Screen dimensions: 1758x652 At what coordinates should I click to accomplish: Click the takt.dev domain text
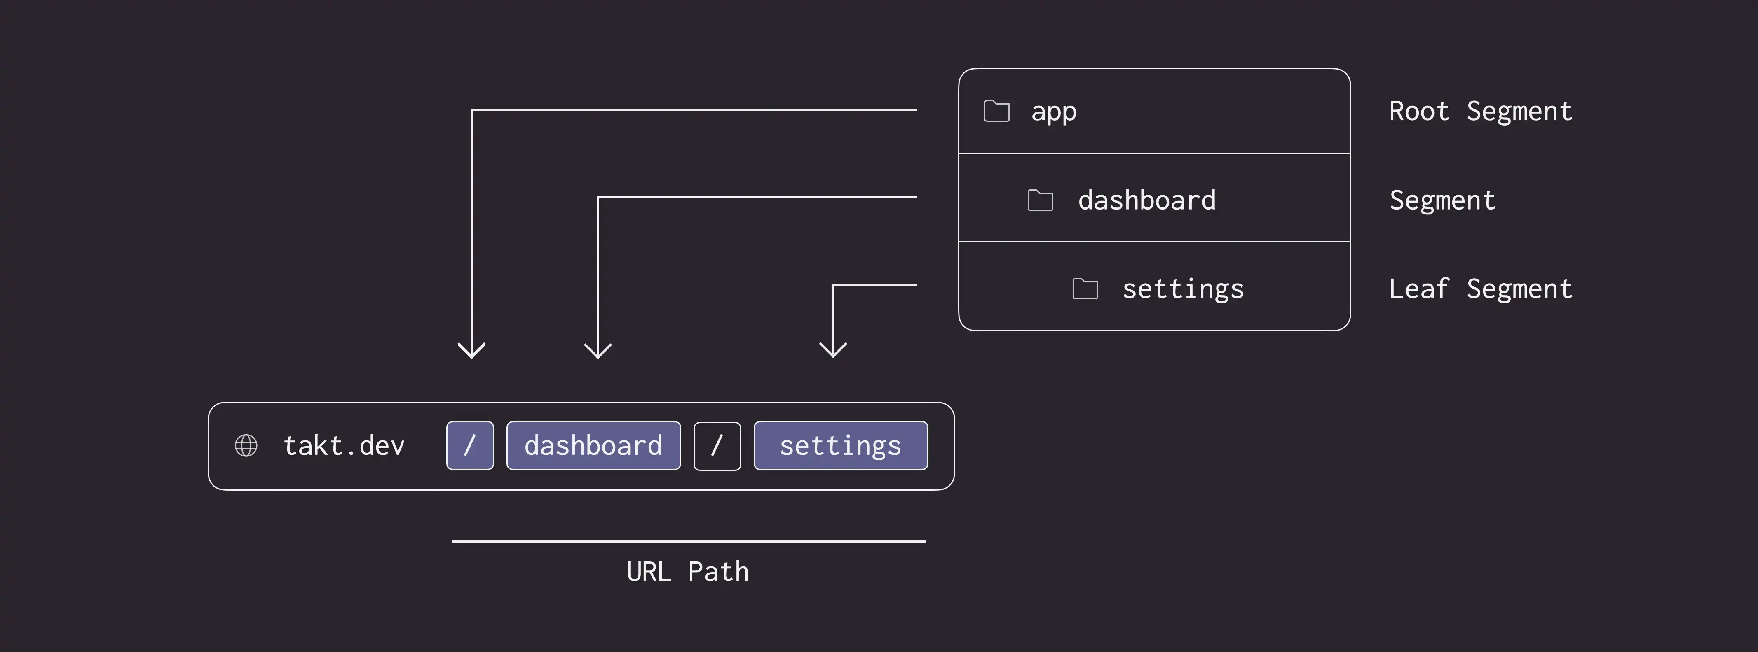344,445
